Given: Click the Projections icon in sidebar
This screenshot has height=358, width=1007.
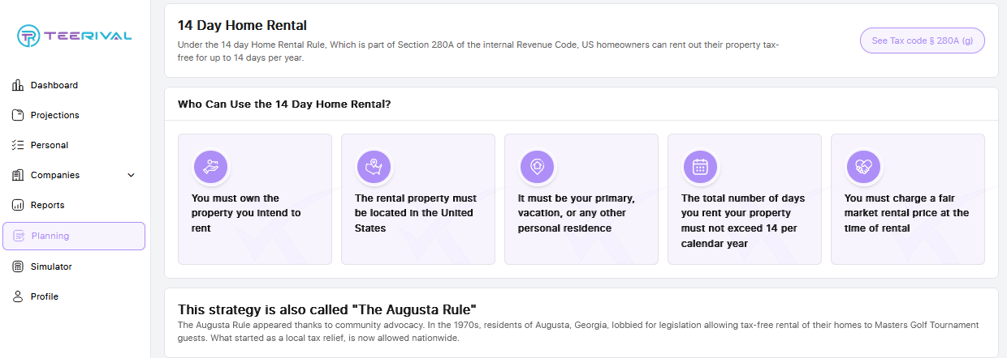Looking at the screenshot, I should (x=18, y=115).
